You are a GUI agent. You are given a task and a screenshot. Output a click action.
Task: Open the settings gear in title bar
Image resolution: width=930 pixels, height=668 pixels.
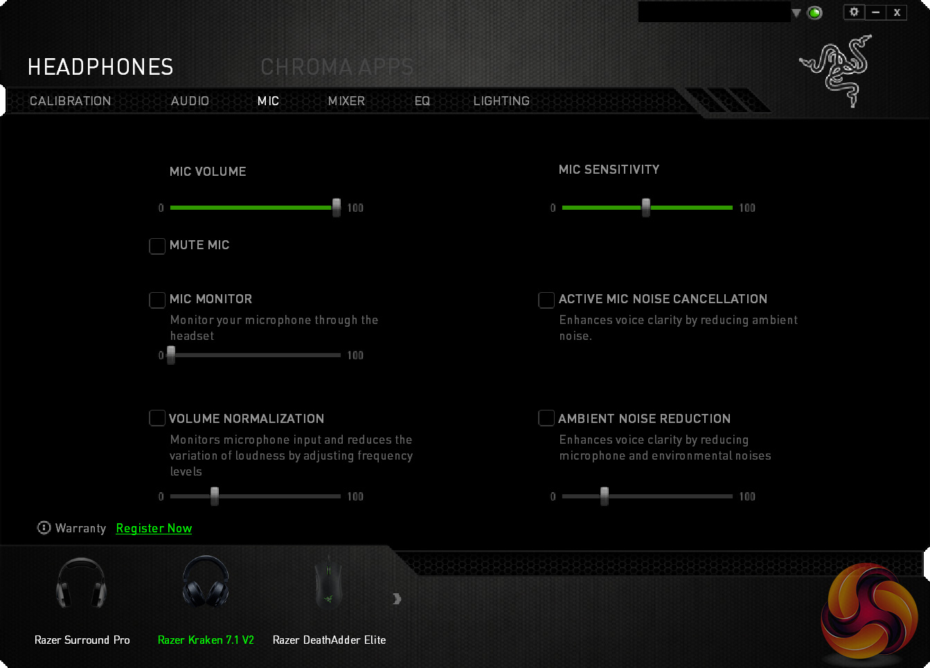854,12
